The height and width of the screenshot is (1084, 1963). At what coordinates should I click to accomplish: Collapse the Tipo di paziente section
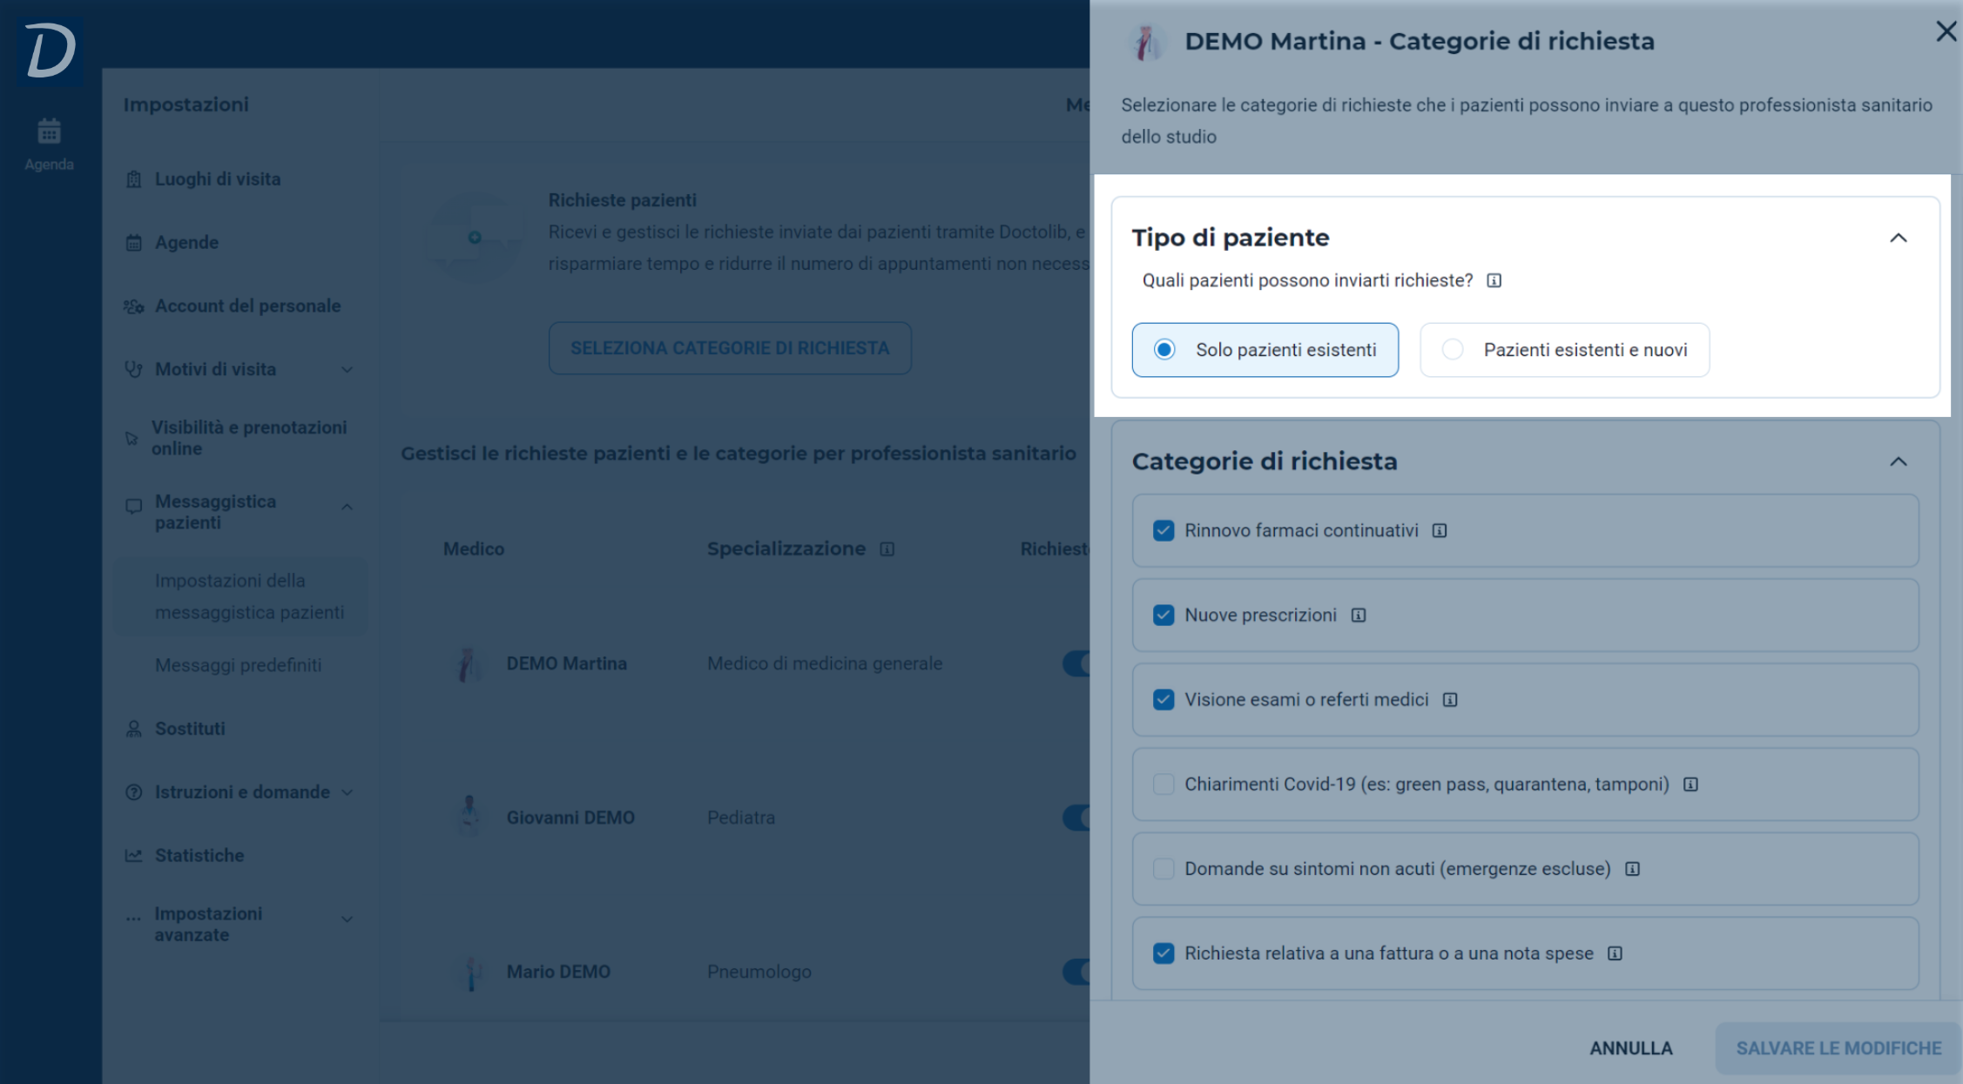(1899, 238)
